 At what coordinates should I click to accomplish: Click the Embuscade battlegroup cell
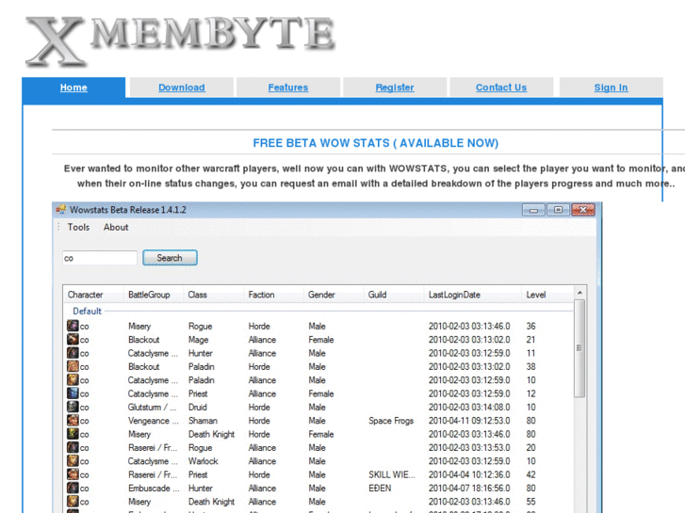click(154, 489)
